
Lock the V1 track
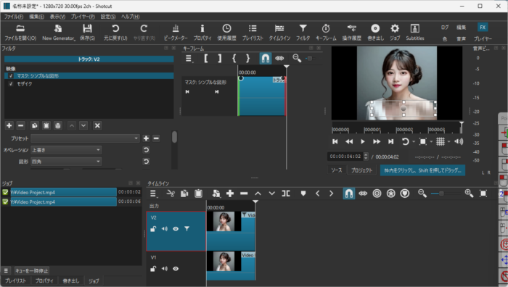[153, 269]
